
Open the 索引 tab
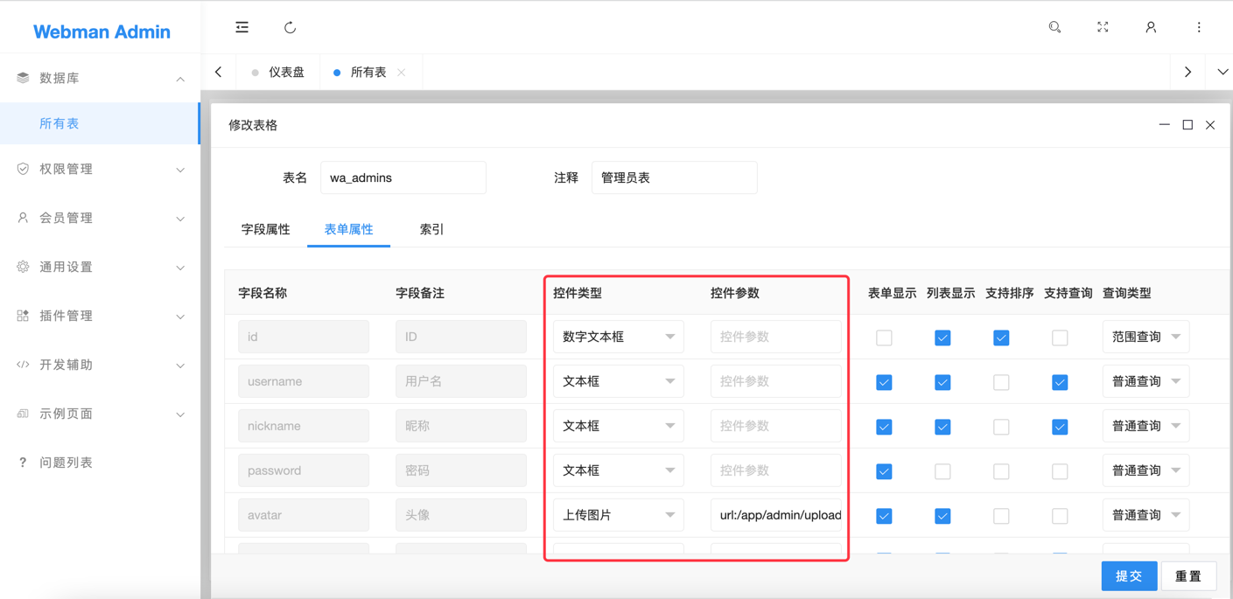[x=431, y=229]
